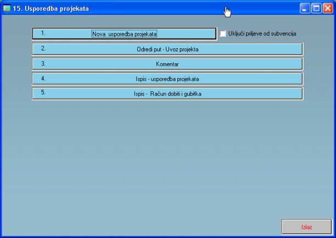The width and height of the screenshot is (336, 238).
Task: Close the Usporedba projekata window
Action: tap(328, 8)
